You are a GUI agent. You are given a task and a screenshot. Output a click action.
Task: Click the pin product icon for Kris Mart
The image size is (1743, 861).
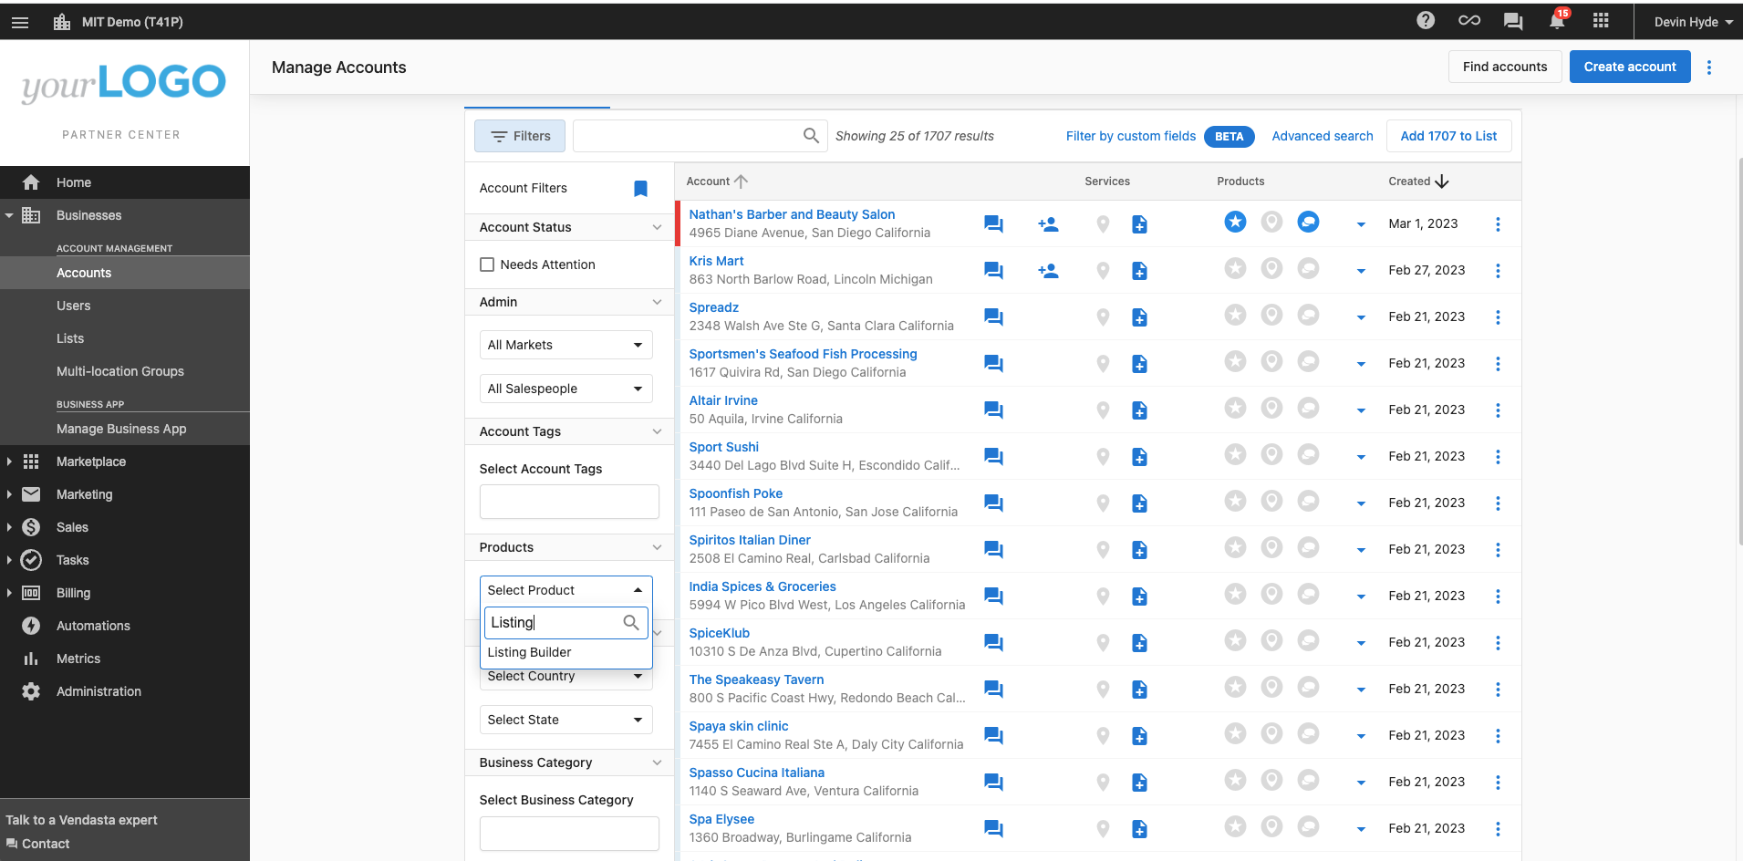[1271, 268]
